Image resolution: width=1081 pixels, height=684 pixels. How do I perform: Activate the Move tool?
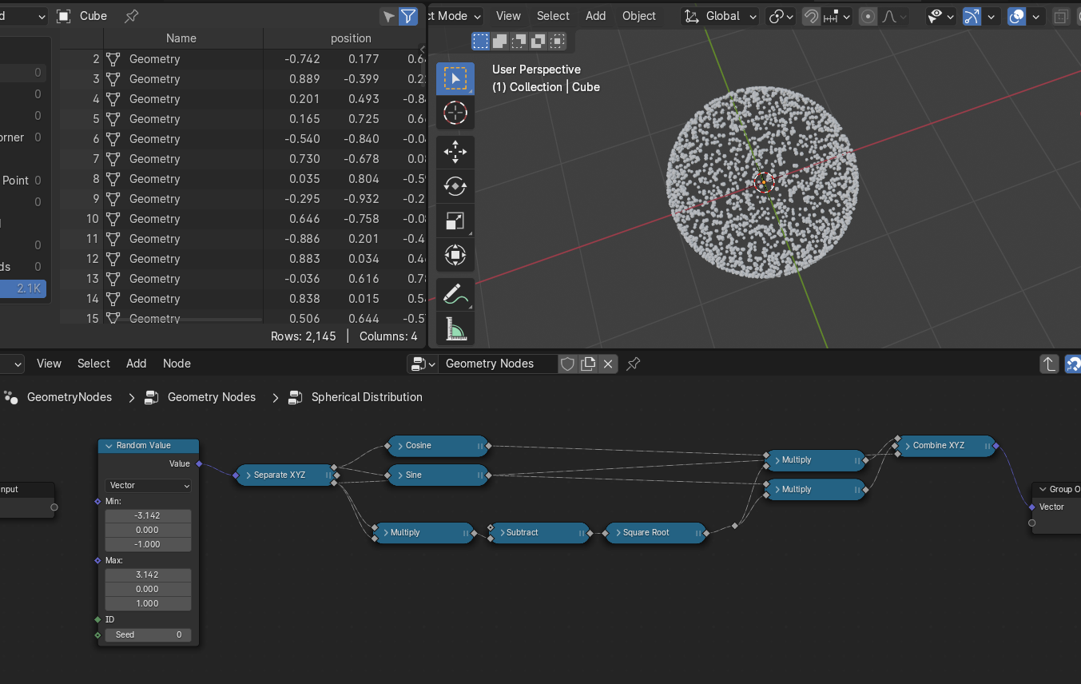point(455,152)
